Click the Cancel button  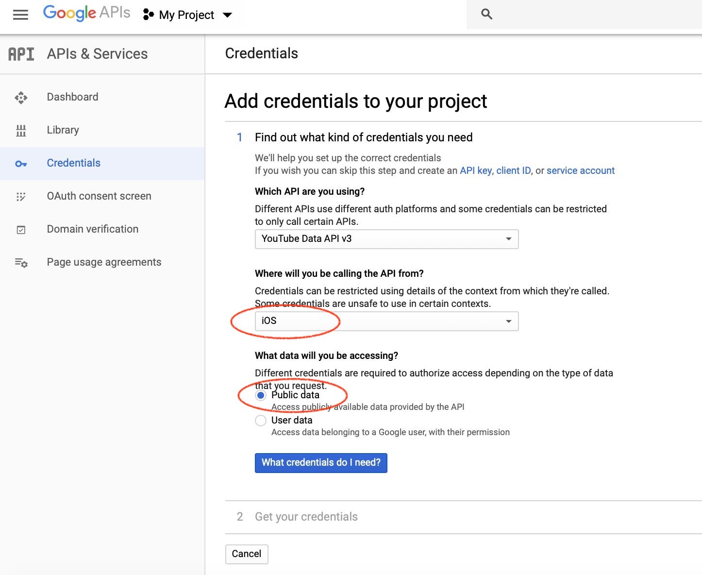point(247,554)
